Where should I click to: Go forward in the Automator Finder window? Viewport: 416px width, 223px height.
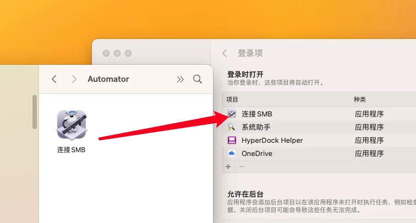click(x=74, y=79)
